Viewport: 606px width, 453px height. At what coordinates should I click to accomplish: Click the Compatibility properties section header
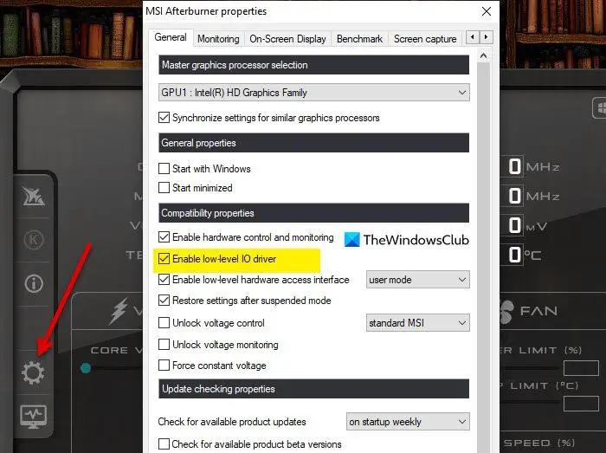[313, 213]
